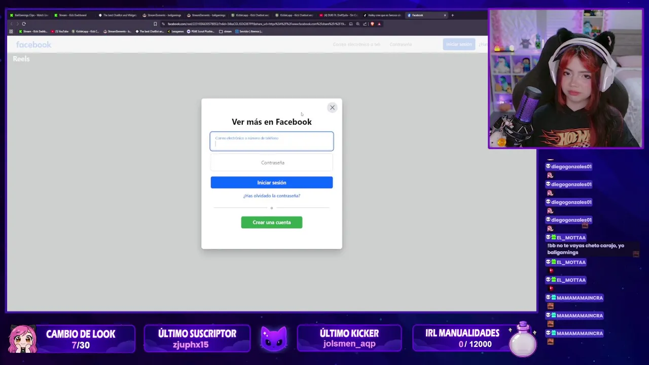649x365 pixels.
Task: Open the ¿Has olvidado la contraseña? link
Action: (x=272, y=196)
